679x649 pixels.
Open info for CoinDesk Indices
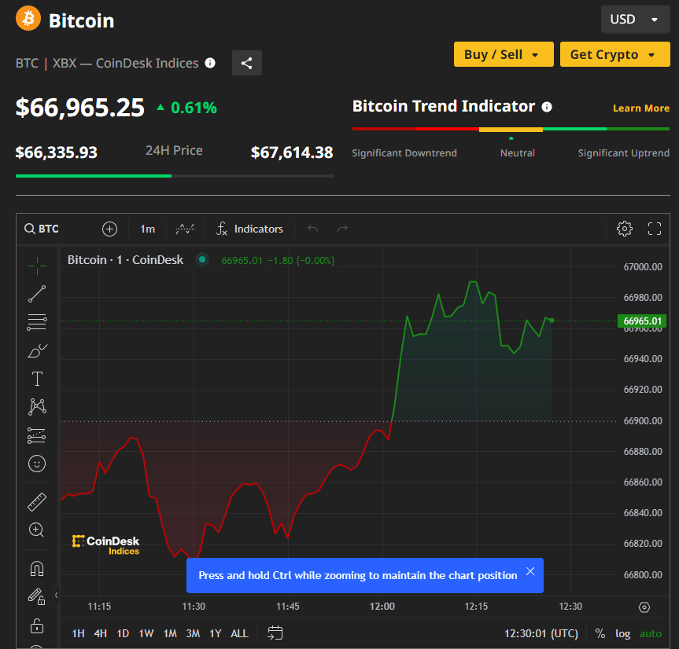(x=210, y=63)
